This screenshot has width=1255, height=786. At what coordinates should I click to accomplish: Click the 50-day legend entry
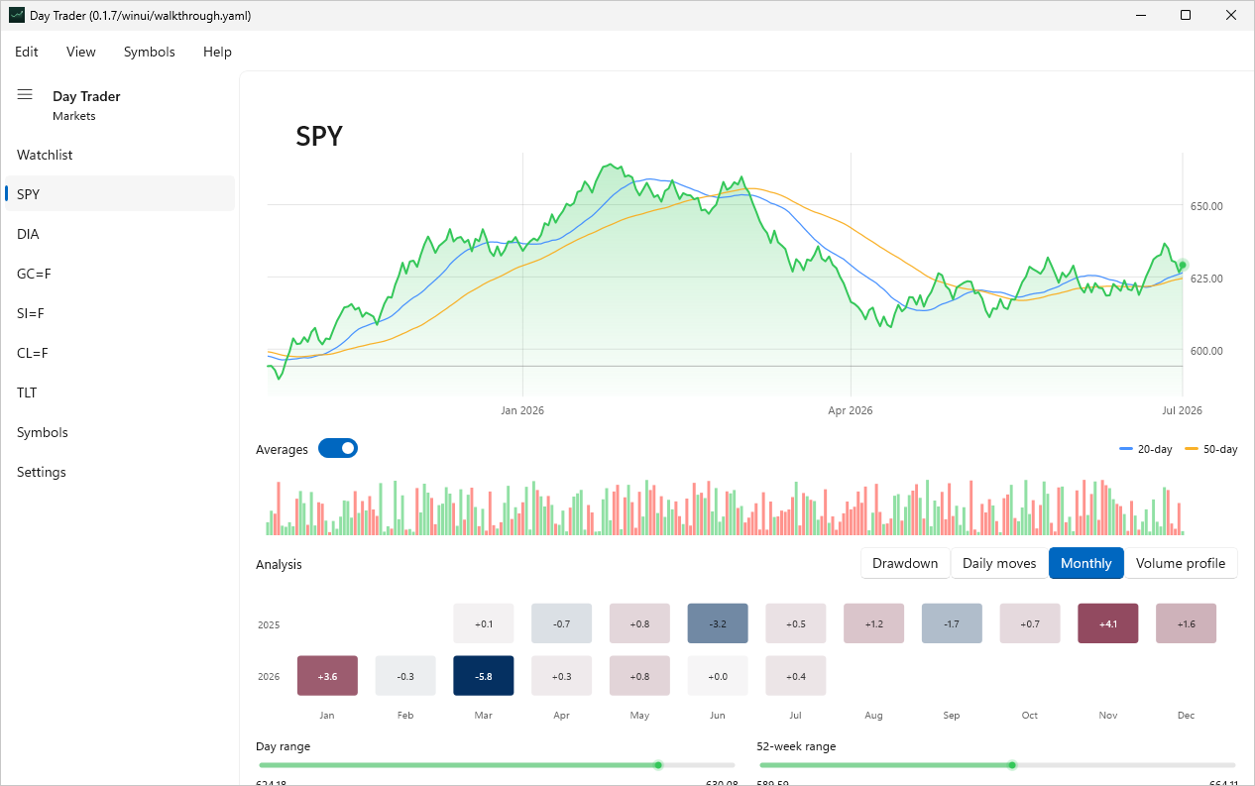coord(1211,449)
